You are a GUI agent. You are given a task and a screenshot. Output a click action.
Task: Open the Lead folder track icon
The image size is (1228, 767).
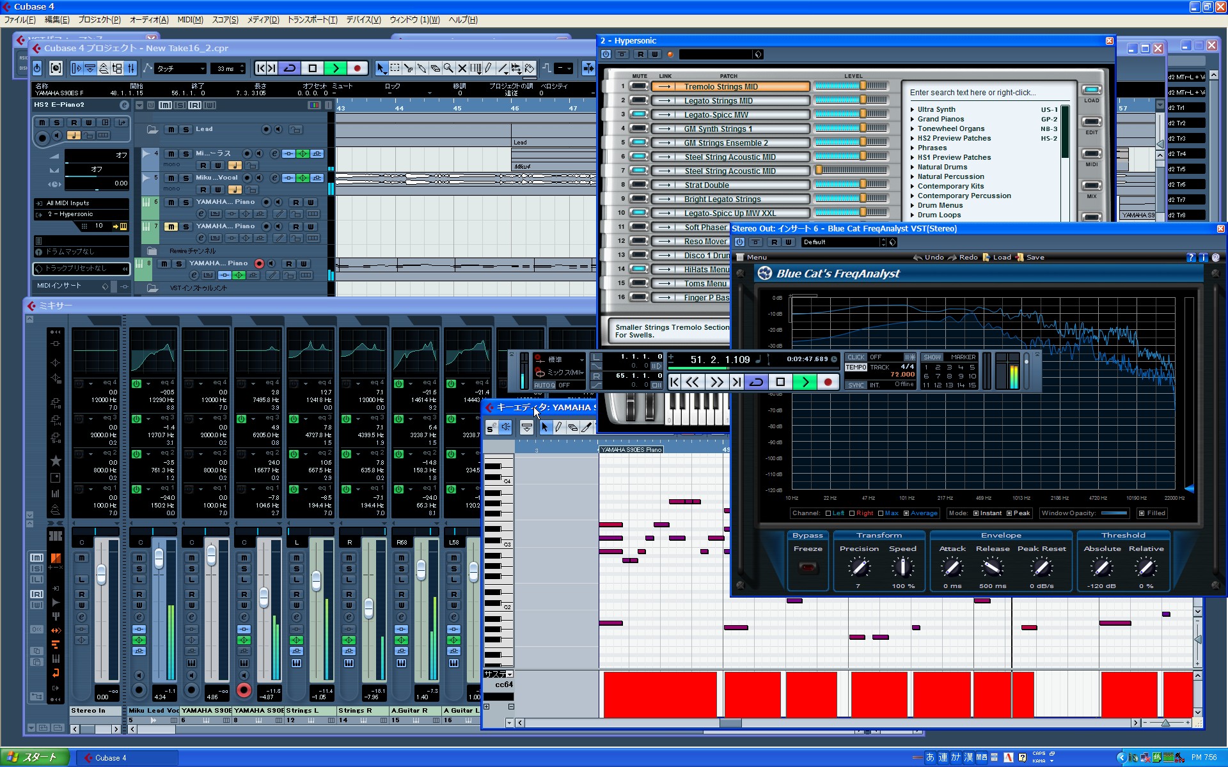(x=152, y=129)
